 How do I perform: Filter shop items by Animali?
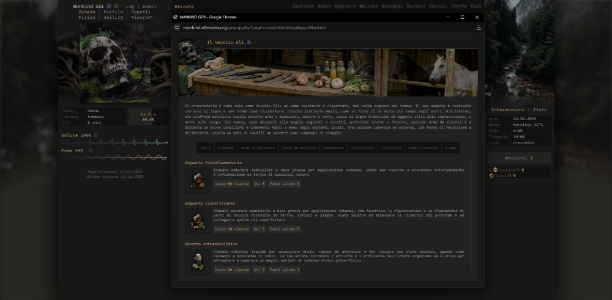[x=226, y=148]
